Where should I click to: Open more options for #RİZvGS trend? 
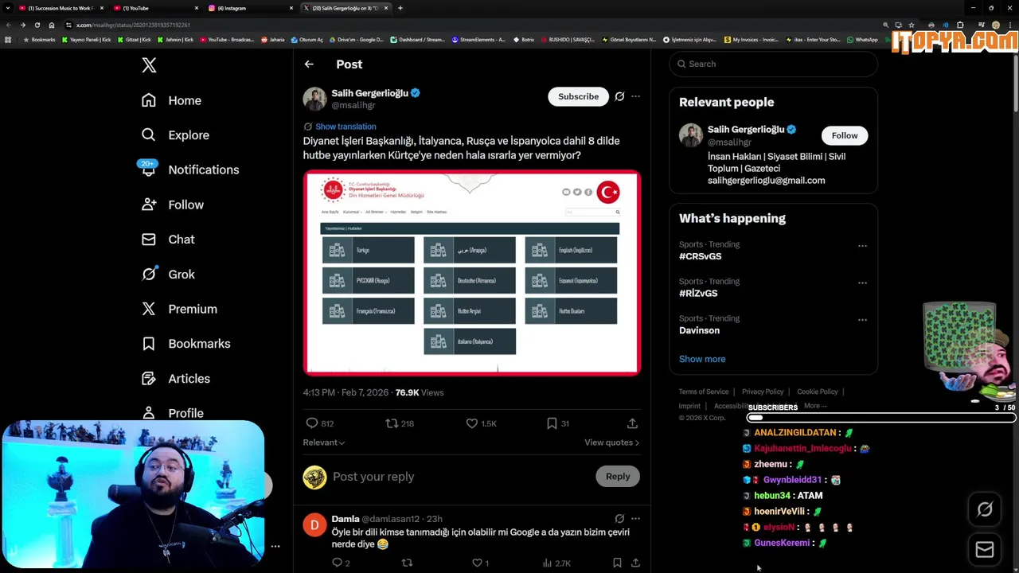click(862, 283)
